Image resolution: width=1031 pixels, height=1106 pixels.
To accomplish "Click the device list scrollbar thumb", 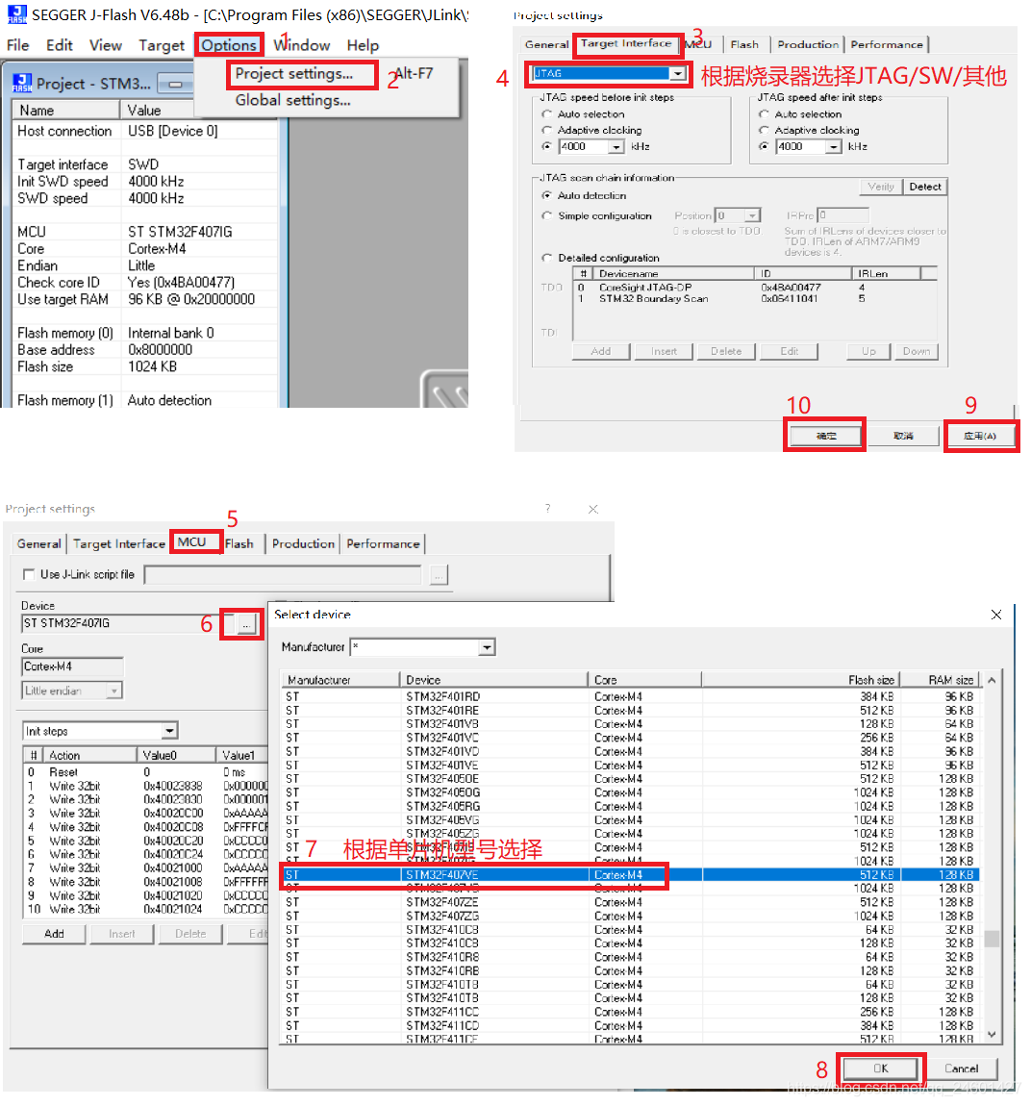I will point(992,939).
